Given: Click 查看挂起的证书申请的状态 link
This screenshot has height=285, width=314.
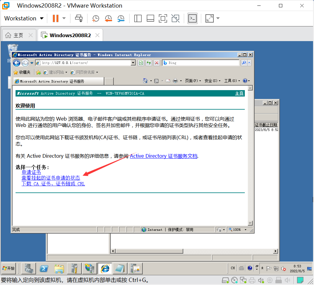Looking at the screenshot, I should pos(51,178).
